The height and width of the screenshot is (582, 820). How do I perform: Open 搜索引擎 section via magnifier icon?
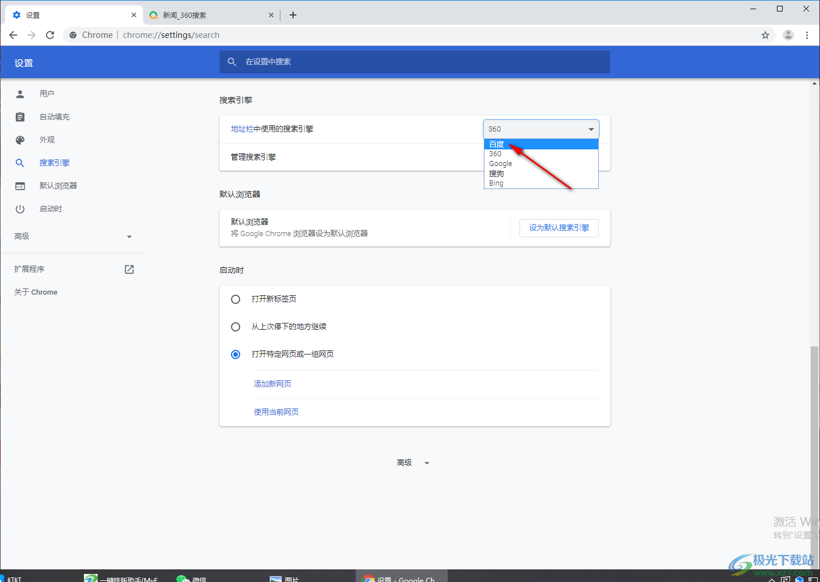20,163
